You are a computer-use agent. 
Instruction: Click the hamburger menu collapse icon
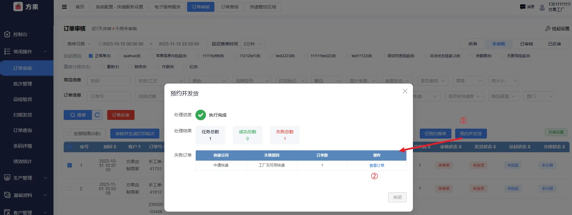(x=64, y=7)
